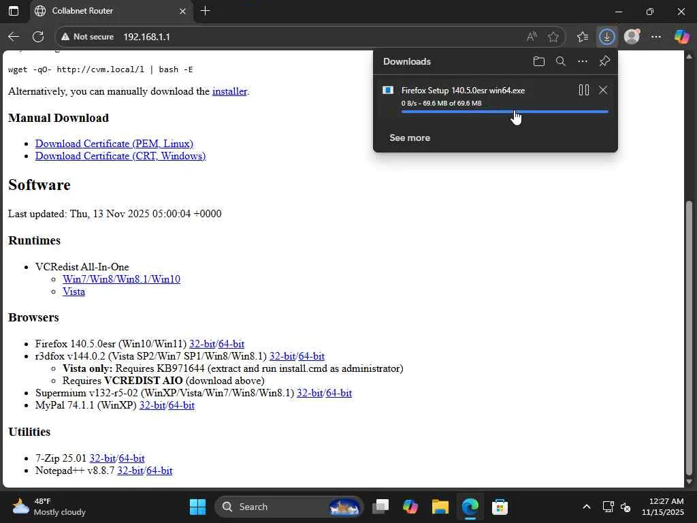This screenshot has width=697, height=523.
Task: Open the browser profile avatar
Action: (x=632, y=37)
